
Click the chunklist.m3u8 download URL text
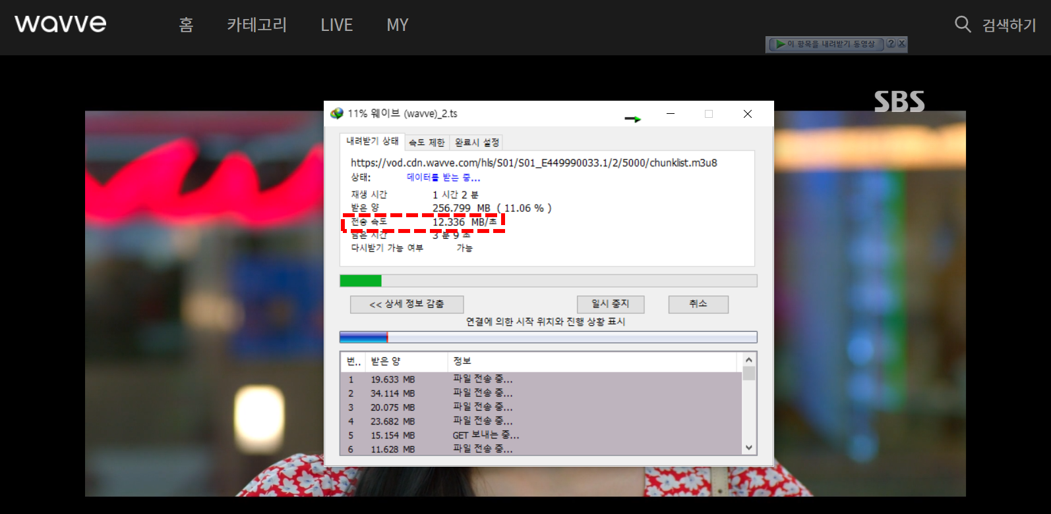click(534, 163)
